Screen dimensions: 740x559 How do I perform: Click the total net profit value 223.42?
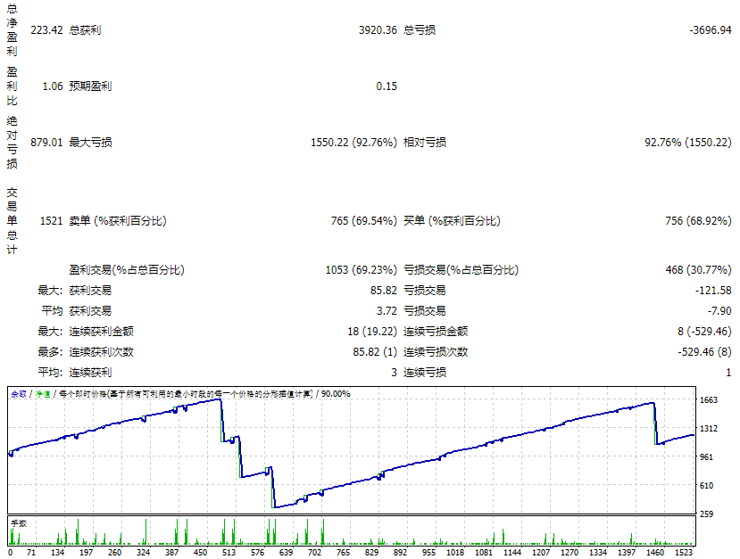(x=46, y=30)
